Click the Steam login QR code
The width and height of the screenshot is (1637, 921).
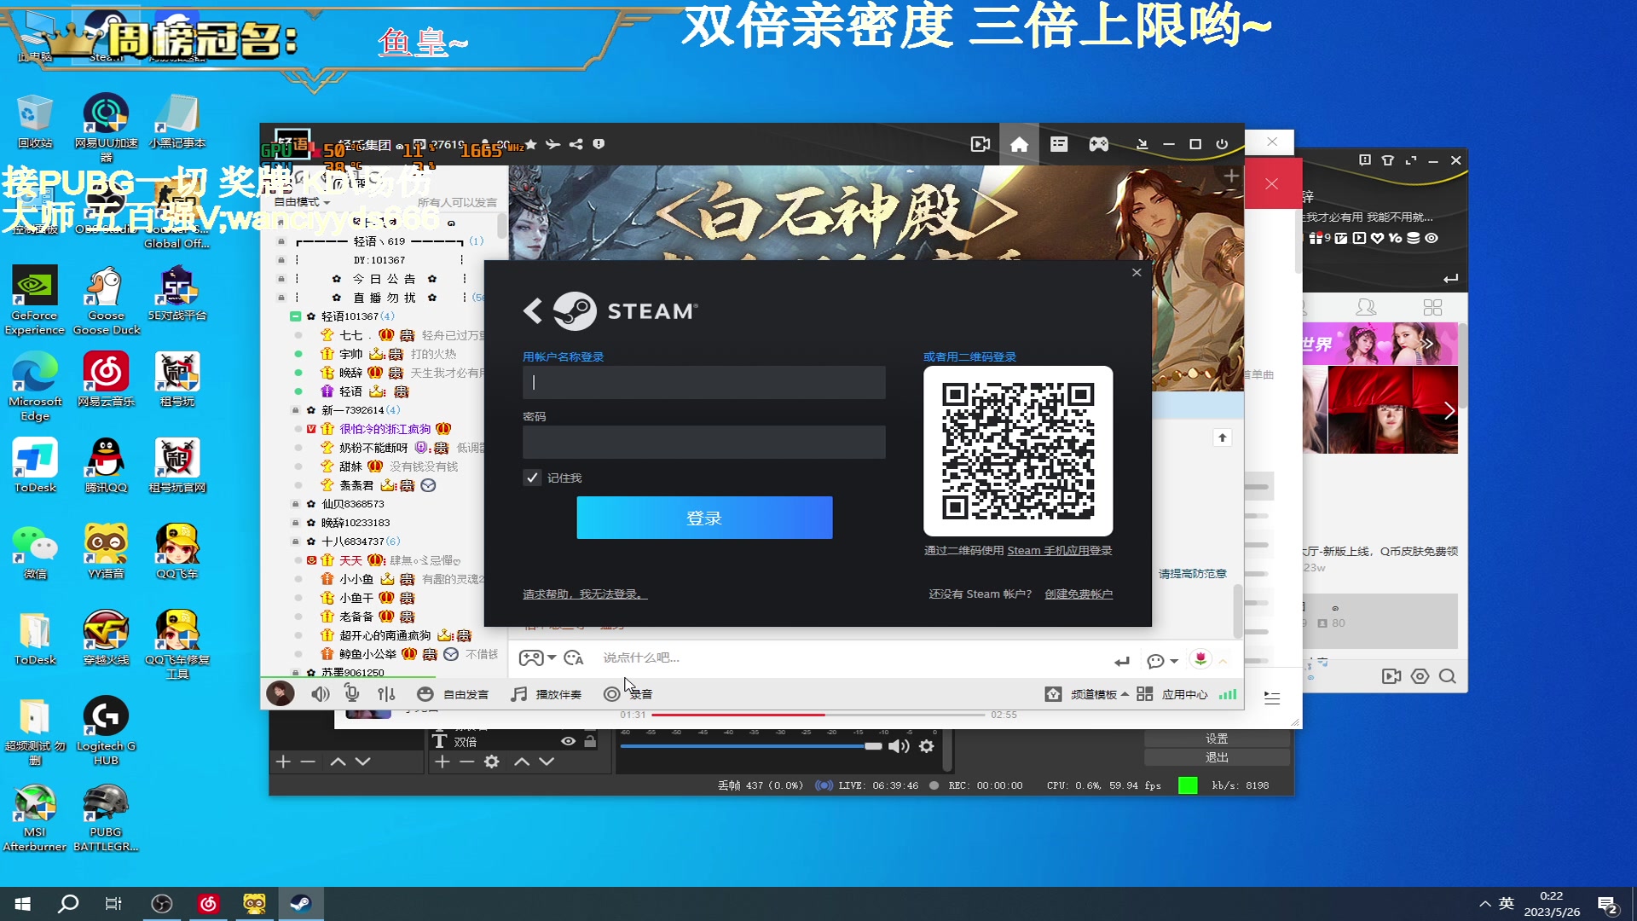pos(1018,450)
